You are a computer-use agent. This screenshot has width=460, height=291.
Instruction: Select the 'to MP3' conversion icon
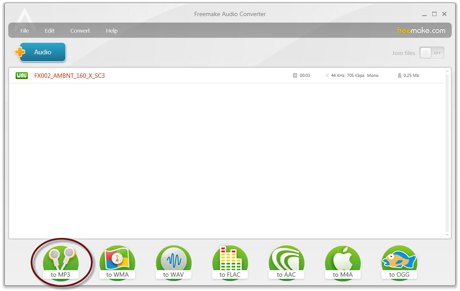[61, 260]
